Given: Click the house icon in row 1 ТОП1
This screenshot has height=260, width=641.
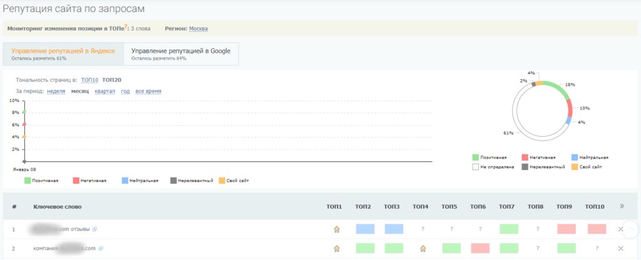Looking at the screenshot, I should point(336,229).
